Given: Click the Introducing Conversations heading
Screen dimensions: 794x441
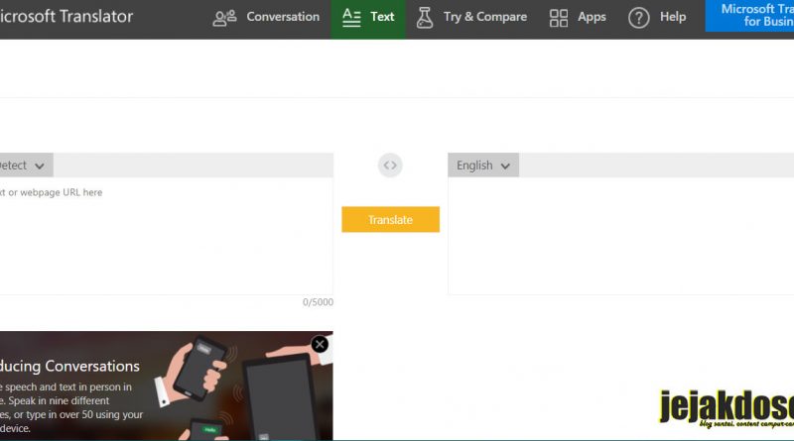Looking at the screenshot, I should click(69, 366).
